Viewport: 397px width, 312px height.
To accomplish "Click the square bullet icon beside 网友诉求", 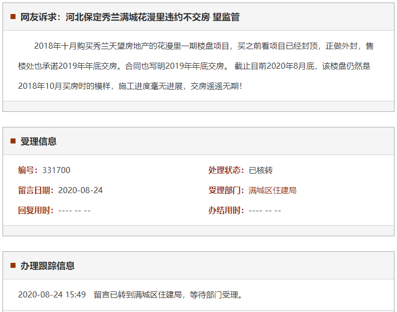I will click(13, 17).
